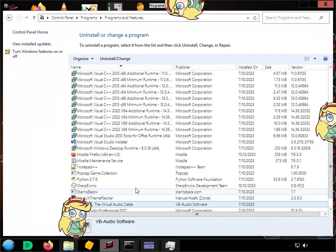This screenshot has height=252, width=336.
Task: Sort by the Installed On column
Action: click(250, 67)
